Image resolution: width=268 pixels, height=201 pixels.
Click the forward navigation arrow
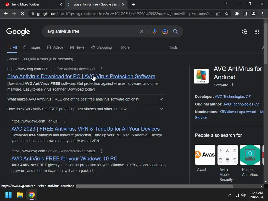[14, 14]
